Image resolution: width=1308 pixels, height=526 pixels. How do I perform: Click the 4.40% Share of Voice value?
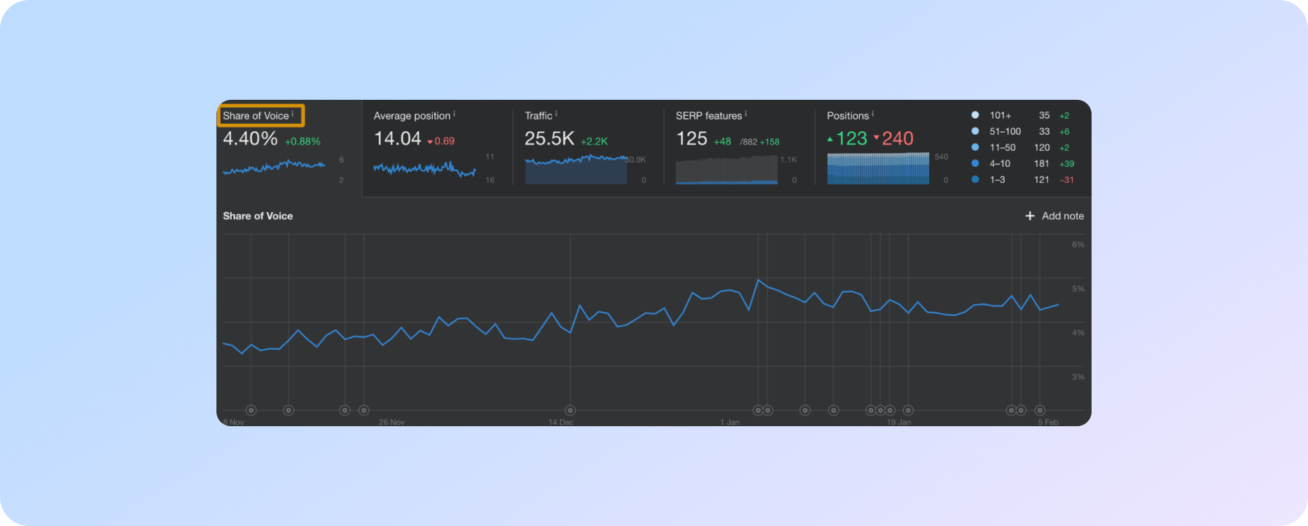coord(250,138)
